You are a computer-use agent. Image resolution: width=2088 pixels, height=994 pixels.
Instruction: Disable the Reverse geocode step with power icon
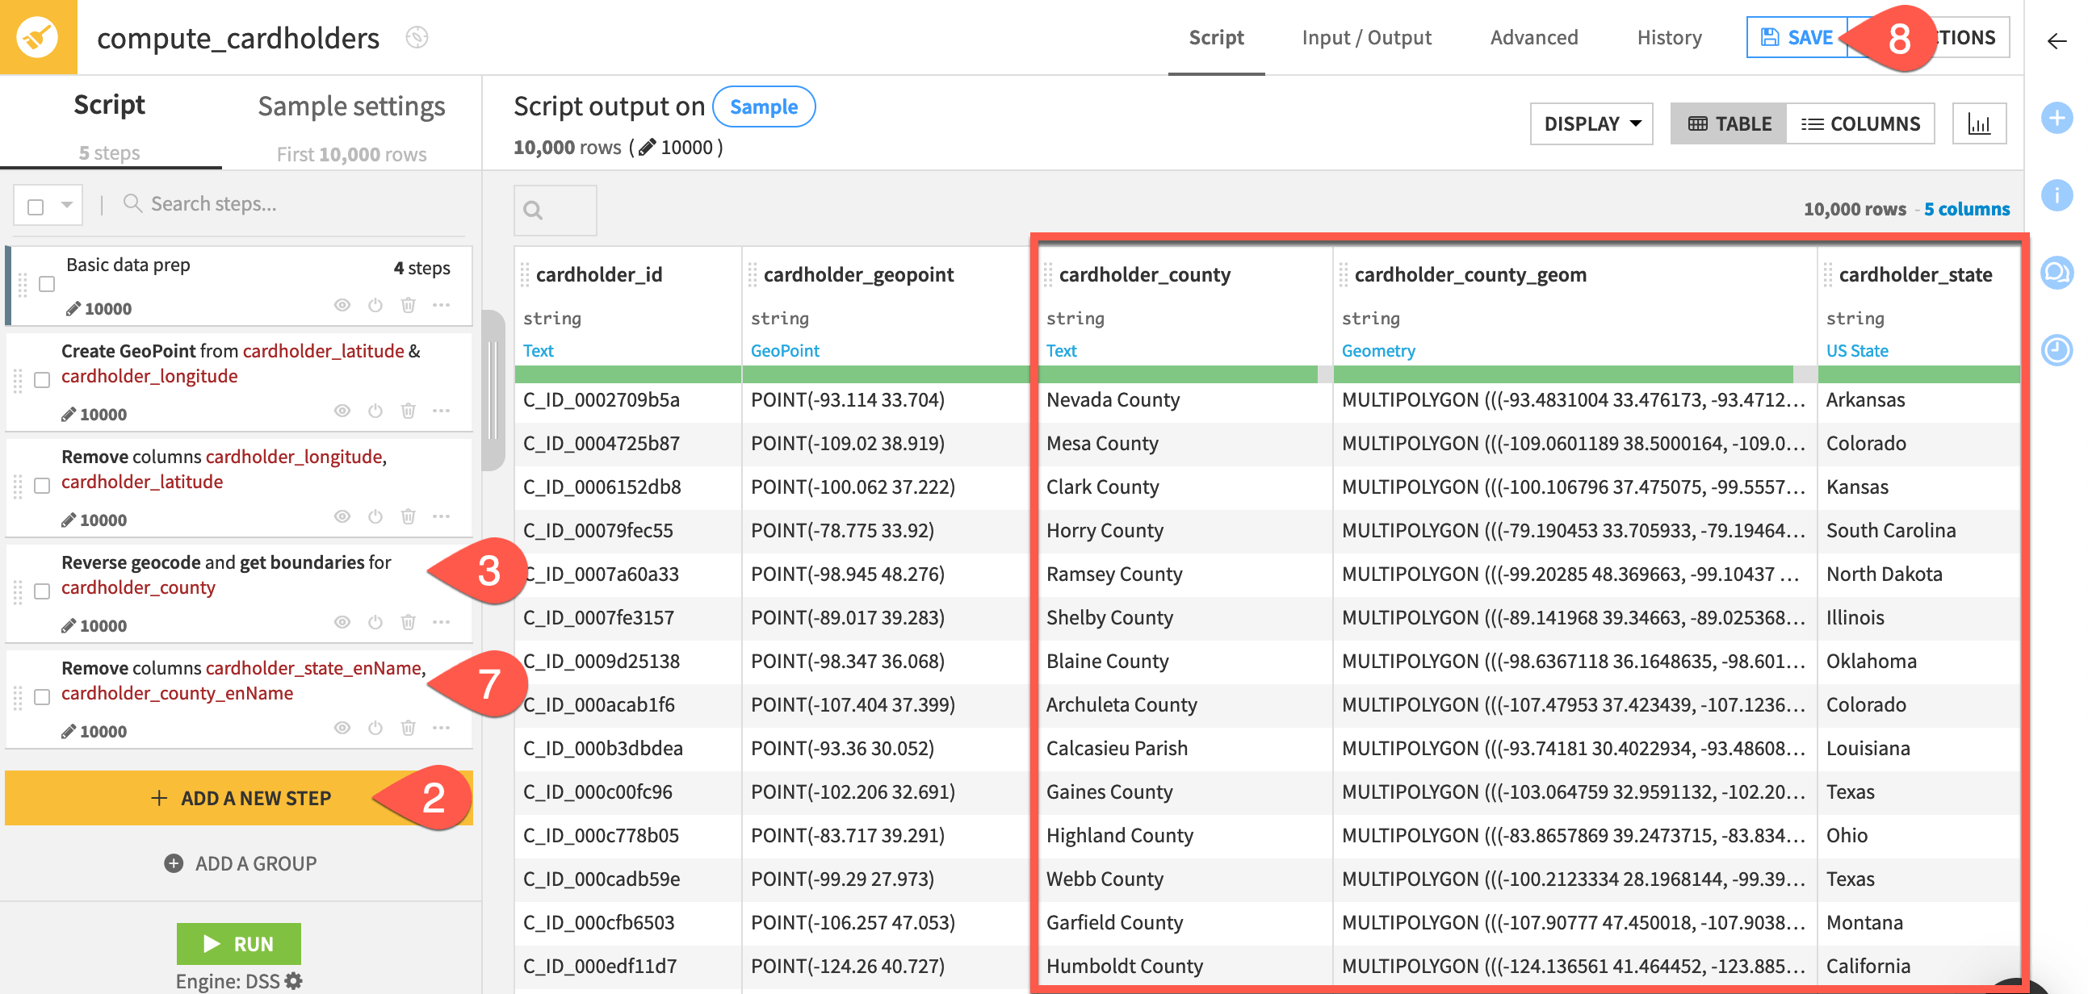click(x=375, y=622)
